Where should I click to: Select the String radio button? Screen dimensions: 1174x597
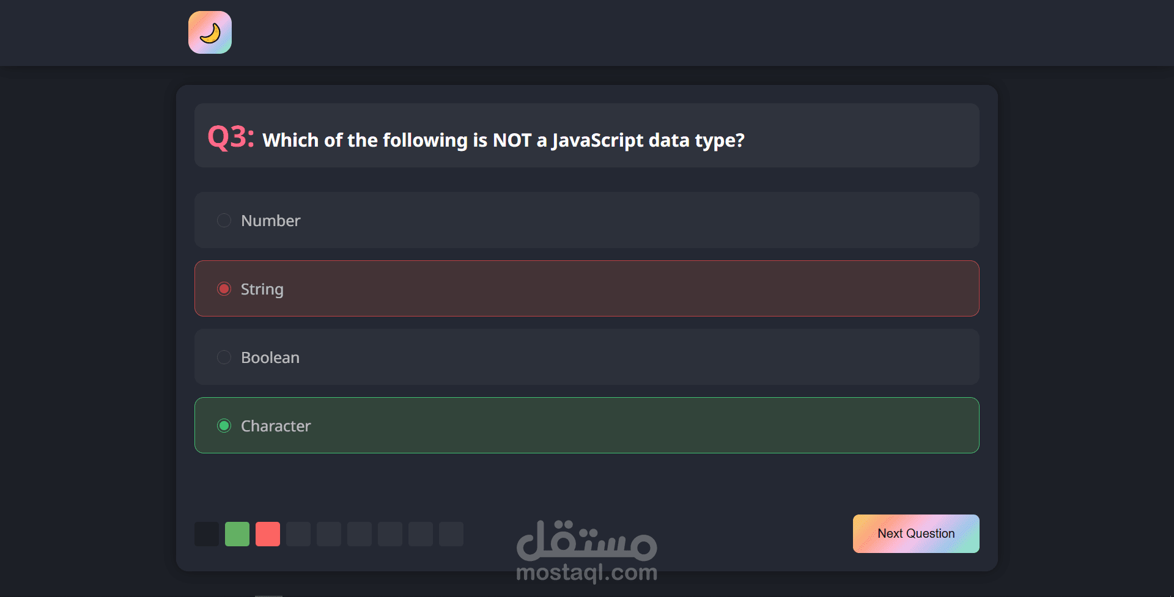pyautogui.click(x=224, y=289)
